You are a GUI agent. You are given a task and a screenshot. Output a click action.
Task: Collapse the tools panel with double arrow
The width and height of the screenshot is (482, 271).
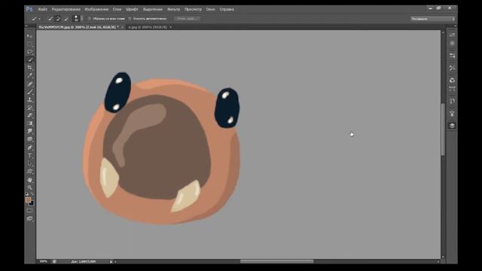pyautogui.click(x=27, y=26)
